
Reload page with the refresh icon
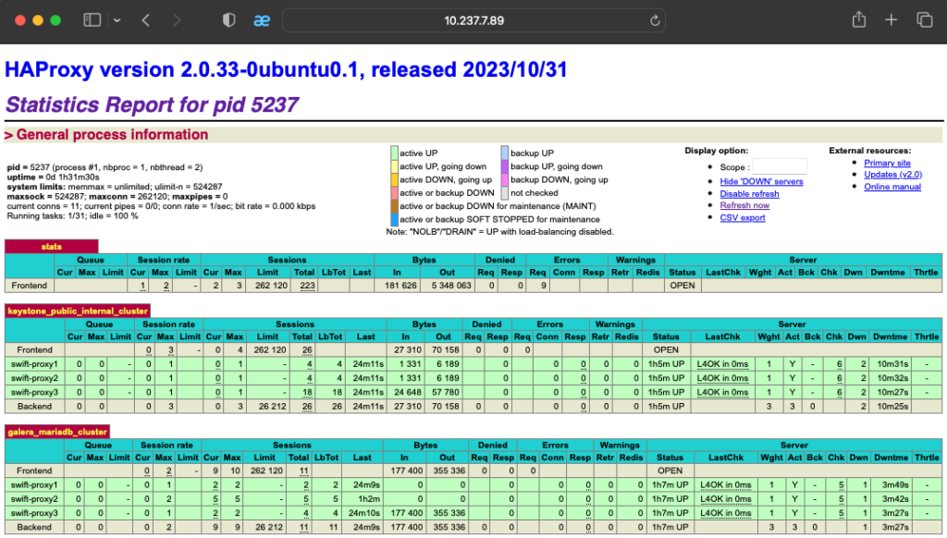pos(655,20)
